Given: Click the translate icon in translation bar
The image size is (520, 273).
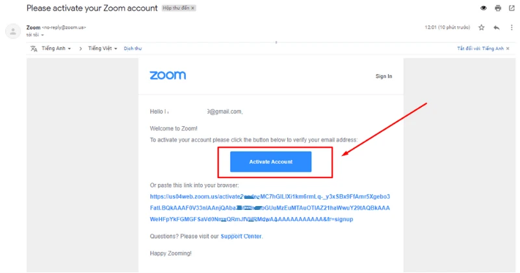Looking at the screenshot, I should pyautogui.click(x=34, y=49).
